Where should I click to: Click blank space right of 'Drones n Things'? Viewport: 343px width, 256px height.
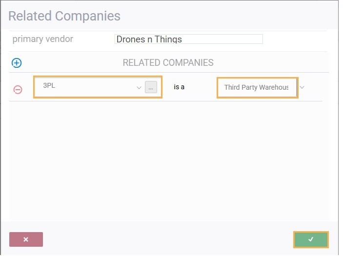(222, 39)
